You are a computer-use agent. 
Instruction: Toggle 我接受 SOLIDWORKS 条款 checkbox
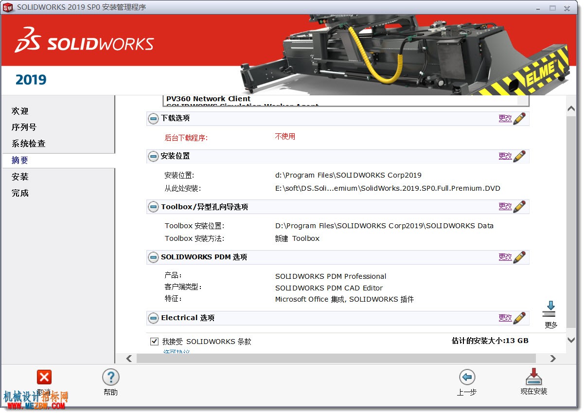154,342
